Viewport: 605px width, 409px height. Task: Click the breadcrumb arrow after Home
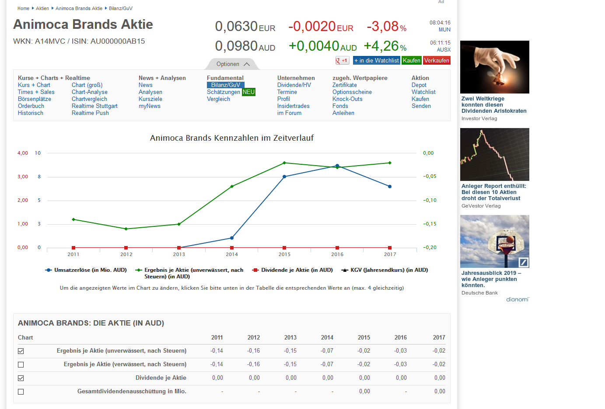click(x=33, y=8)
